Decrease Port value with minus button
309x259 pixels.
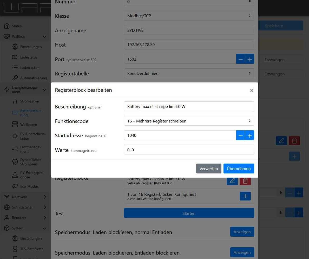tap(241, 59)
